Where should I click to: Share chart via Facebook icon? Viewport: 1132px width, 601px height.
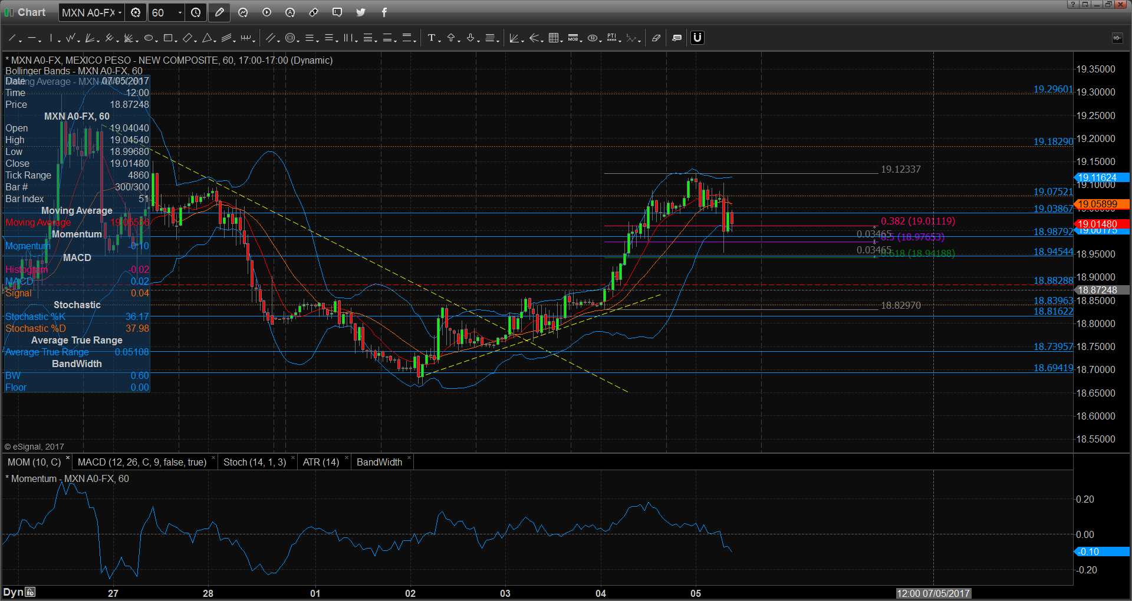pos(384,12)
